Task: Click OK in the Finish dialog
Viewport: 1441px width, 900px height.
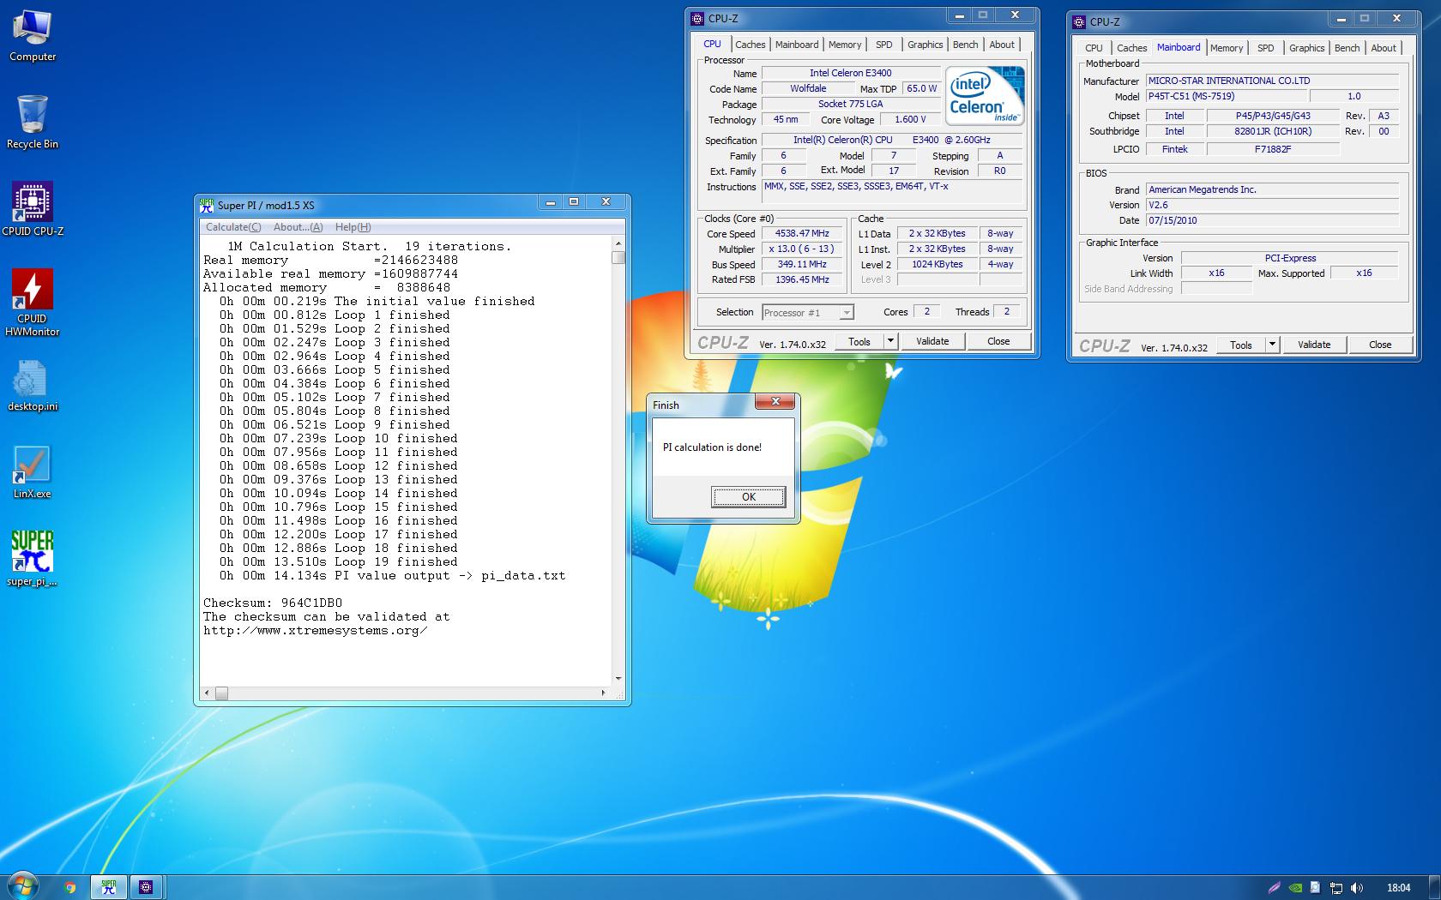Action: pyautogui.click(x=748, y=497)
